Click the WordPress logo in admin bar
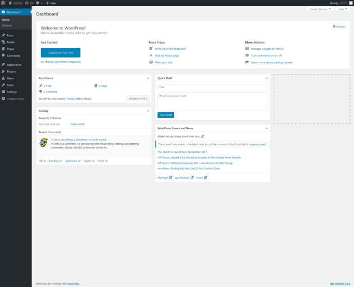Image resolution: width=354 pixels, height=287 pixels. [x=3, y=3]
